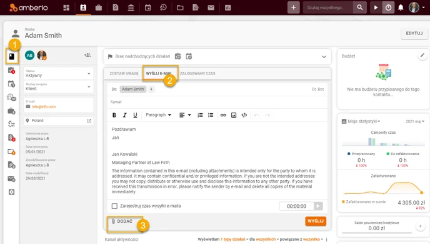Open the briefcase matters icon in top bar
The image size is (430, 244).
pos(99,8)
